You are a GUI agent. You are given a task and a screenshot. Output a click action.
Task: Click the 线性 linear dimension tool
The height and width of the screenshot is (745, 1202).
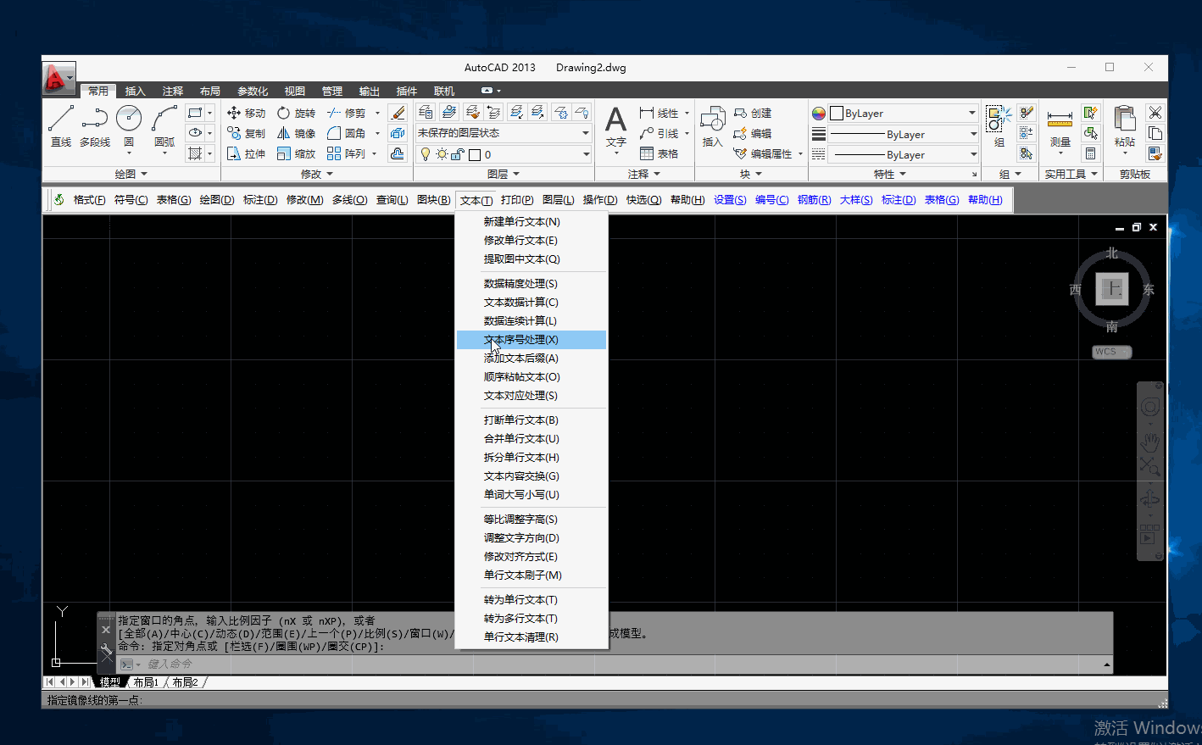[x=659, y=113]
